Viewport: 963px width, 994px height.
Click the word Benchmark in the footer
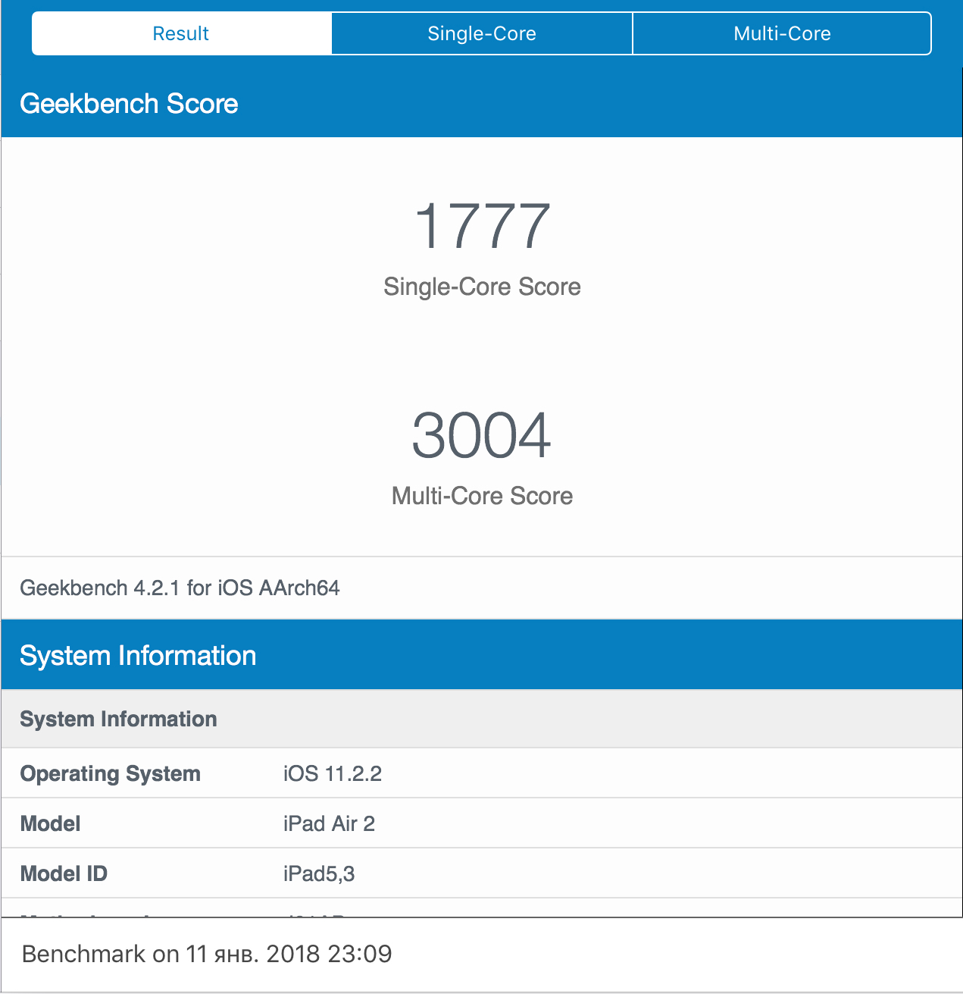84,954
